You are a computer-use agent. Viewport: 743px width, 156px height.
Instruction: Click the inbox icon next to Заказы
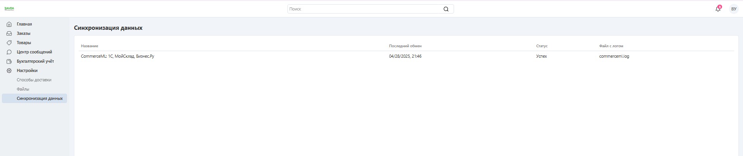(x=9, y=33)
